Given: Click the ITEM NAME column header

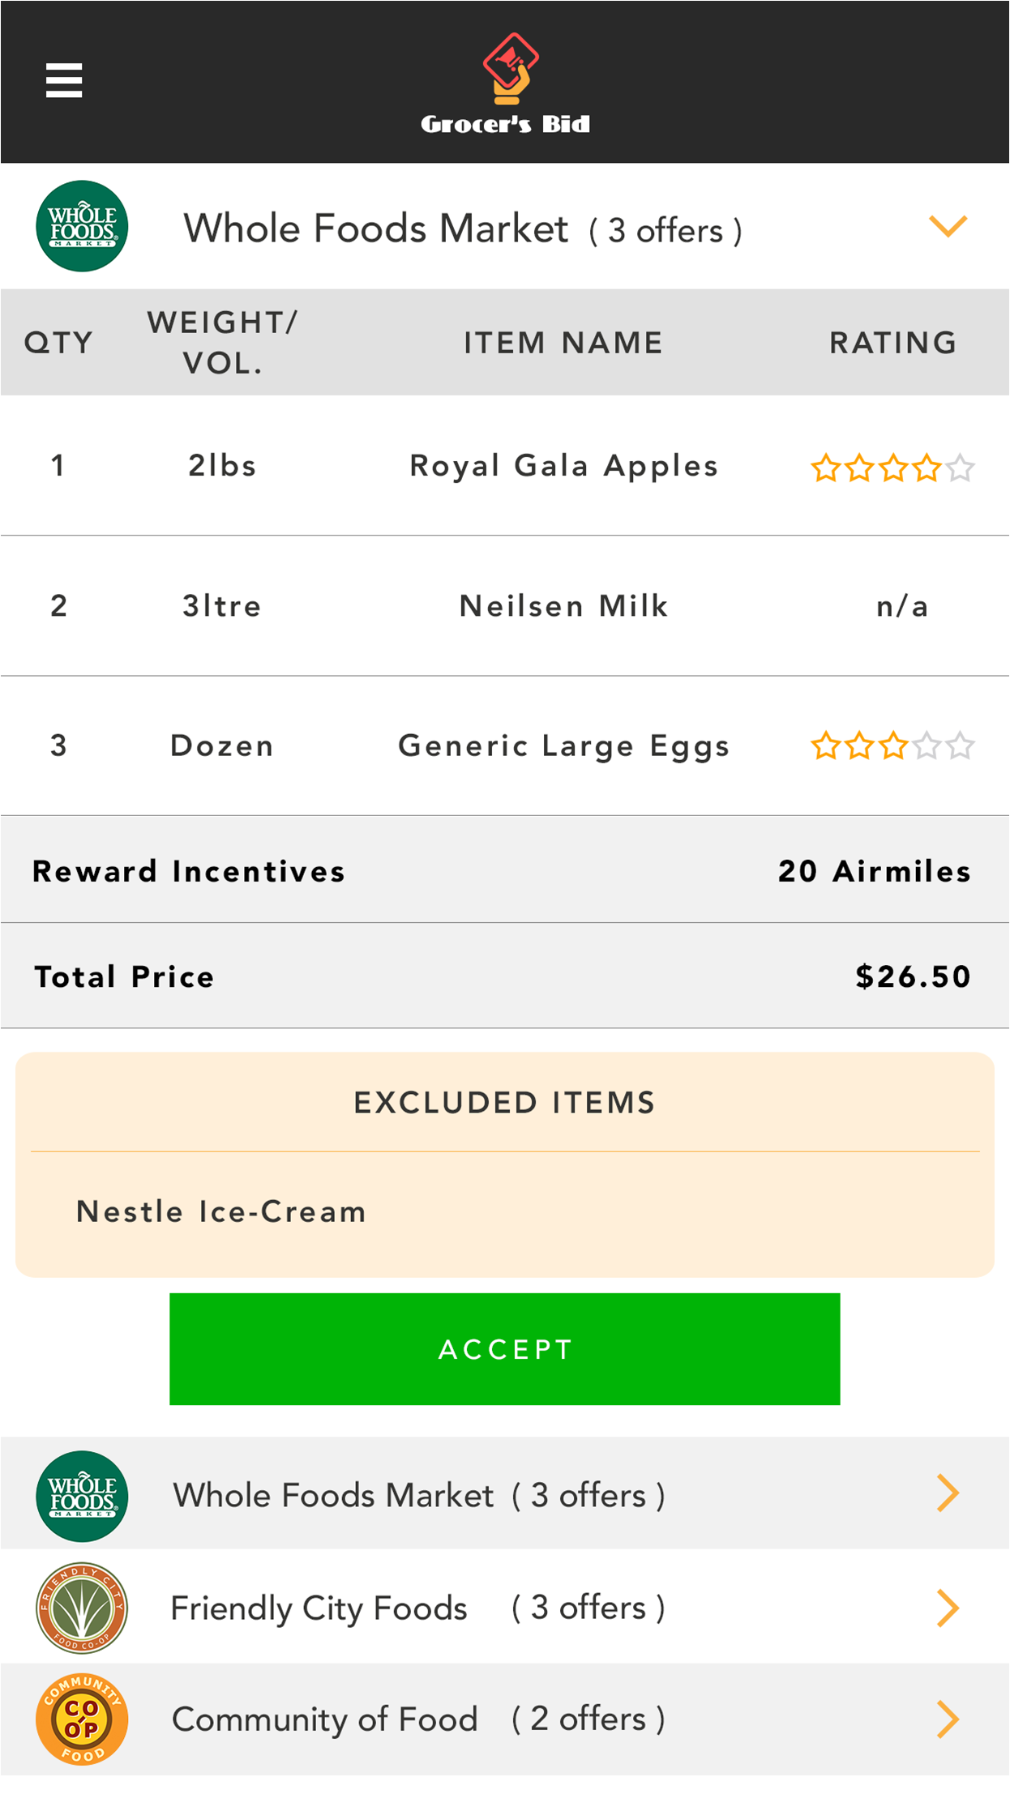Looking at the screenshot, I should tap(563, 343).
